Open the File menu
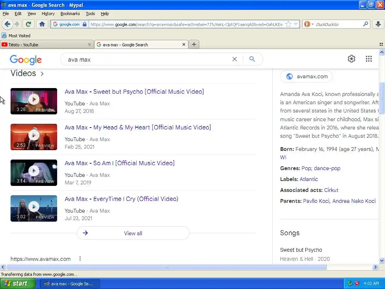Viewport: 385px width, 289px height. pyautogui.click(x=6, y=14)
